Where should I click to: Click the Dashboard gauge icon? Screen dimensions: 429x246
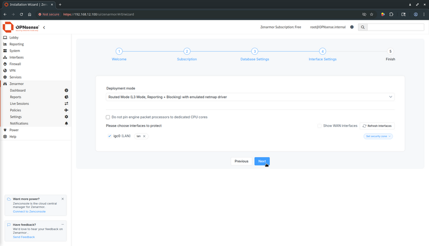point(66,90)
